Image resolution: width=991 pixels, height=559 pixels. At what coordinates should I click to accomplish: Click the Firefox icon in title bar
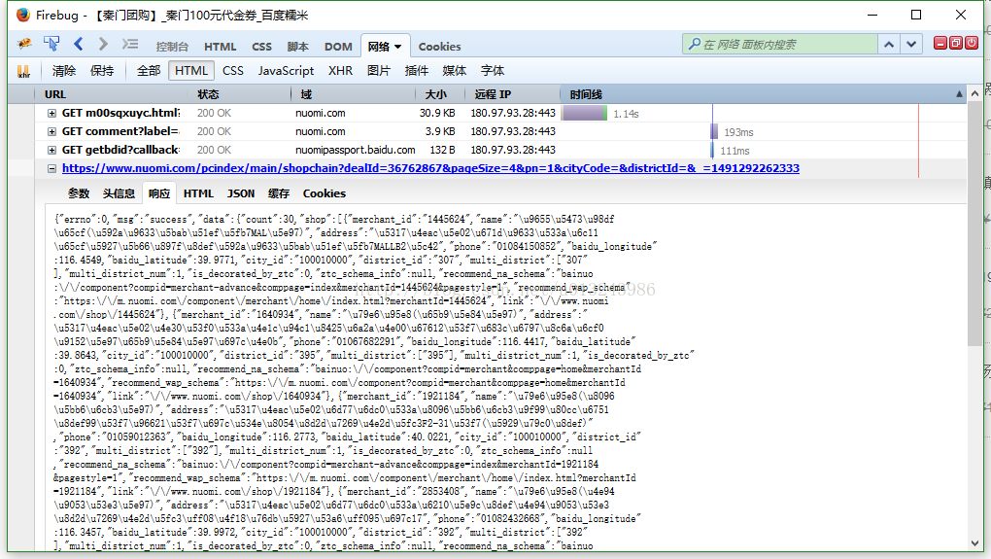(x=23, y=16)
